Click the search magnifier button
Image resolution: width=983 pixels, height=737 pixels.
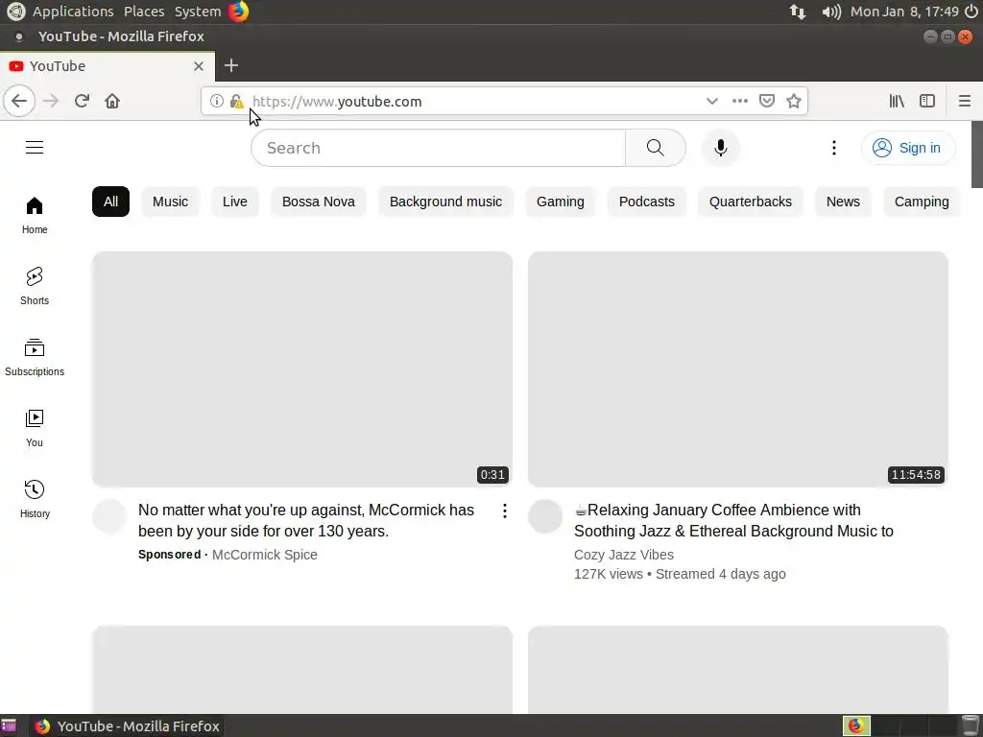(x=655, y=148)
